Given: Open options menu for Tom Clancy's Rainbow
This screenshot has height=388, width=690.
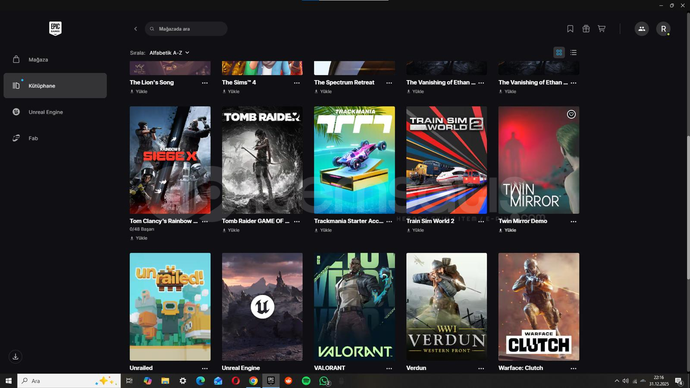Looking at the screenshot, I should point(205,222).
